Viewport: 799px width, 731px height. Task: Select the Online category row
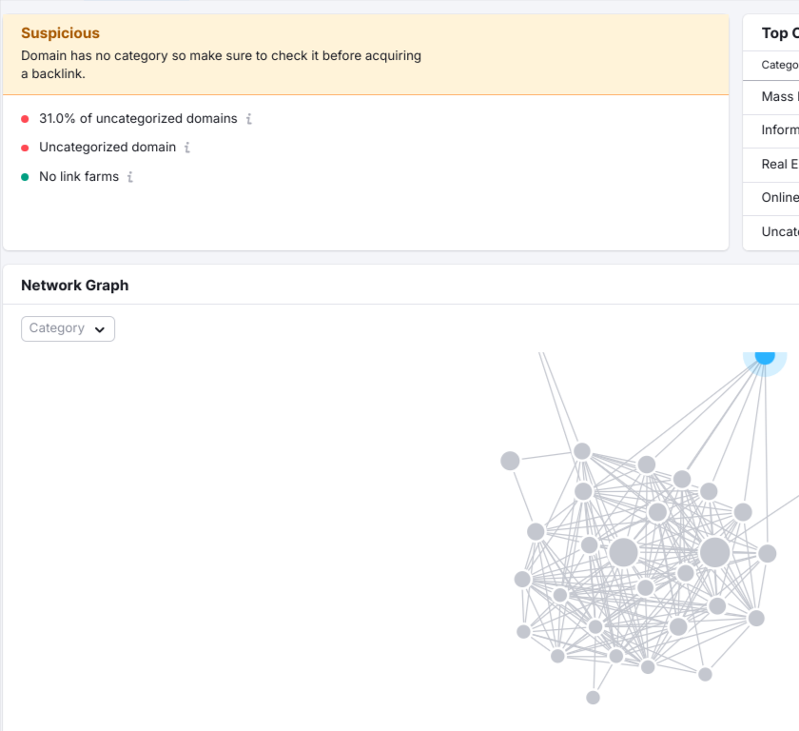(x=771, y=199)
